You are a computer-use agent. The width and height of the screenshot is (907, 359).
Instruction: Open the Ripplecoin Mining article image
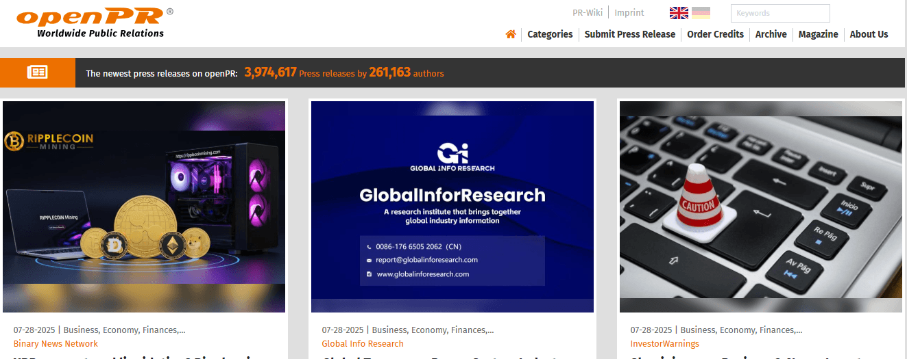144,207
